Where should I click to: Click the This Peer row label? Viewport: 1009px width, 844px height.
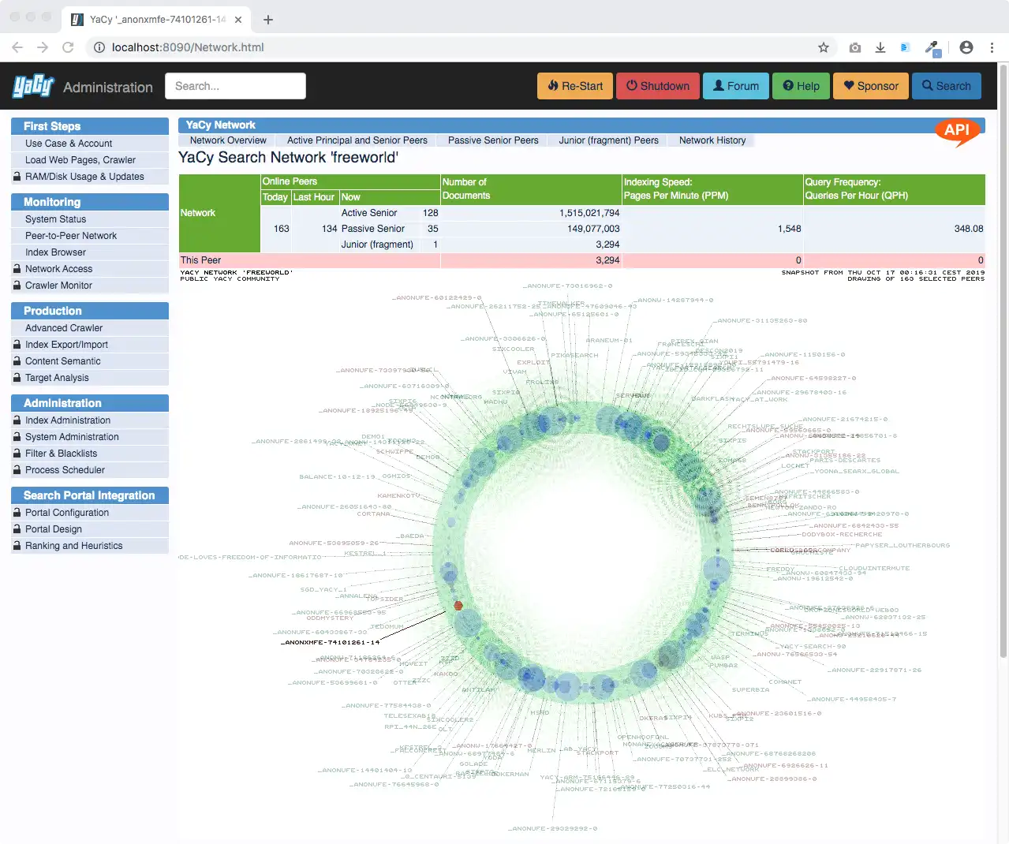(200, 260)
